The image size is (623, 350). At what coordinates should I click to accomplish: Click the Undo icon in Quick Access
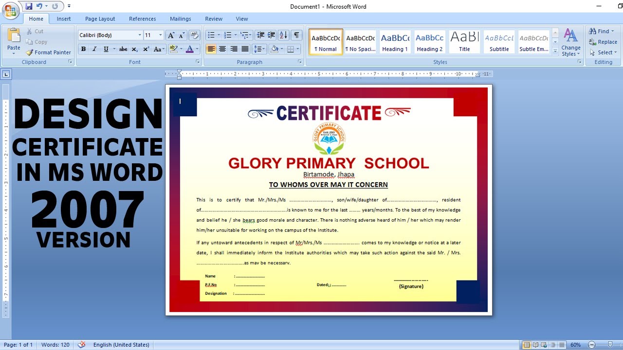click(39, 6)
